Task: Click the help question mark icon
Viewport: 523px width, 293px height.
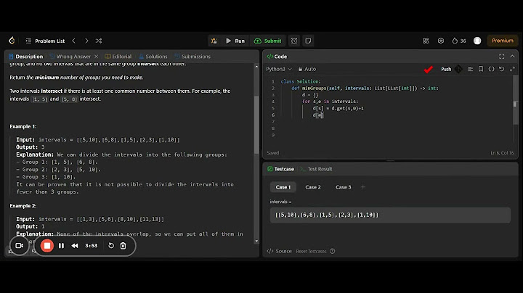Action: point(332,251)
